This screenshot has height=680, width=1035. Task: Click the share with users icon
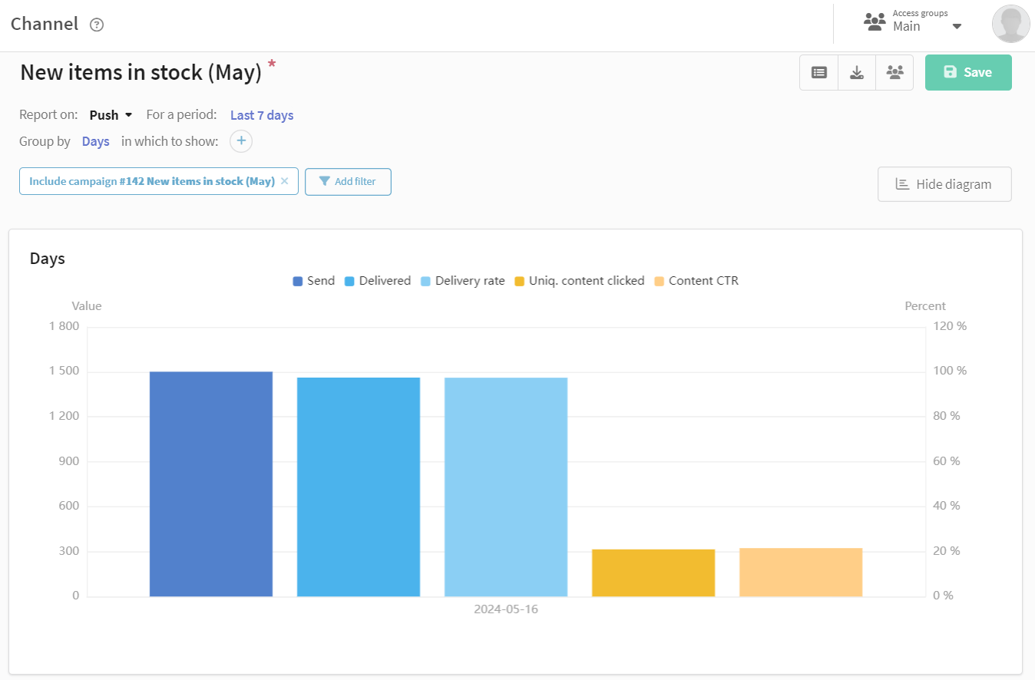(x=894, y=72)
